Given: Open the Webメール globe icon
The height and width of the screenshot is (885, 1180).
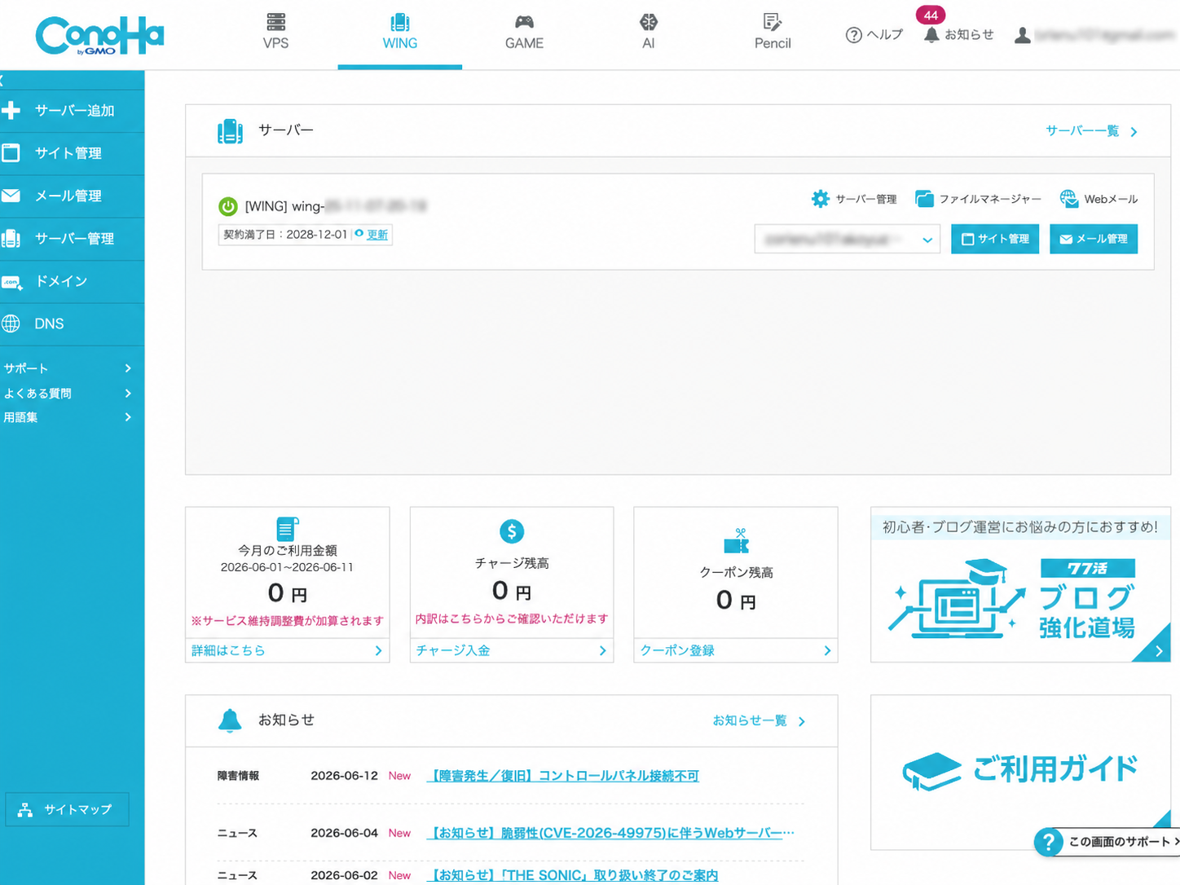Looking at the screenshot, I should coord(1068,199).
